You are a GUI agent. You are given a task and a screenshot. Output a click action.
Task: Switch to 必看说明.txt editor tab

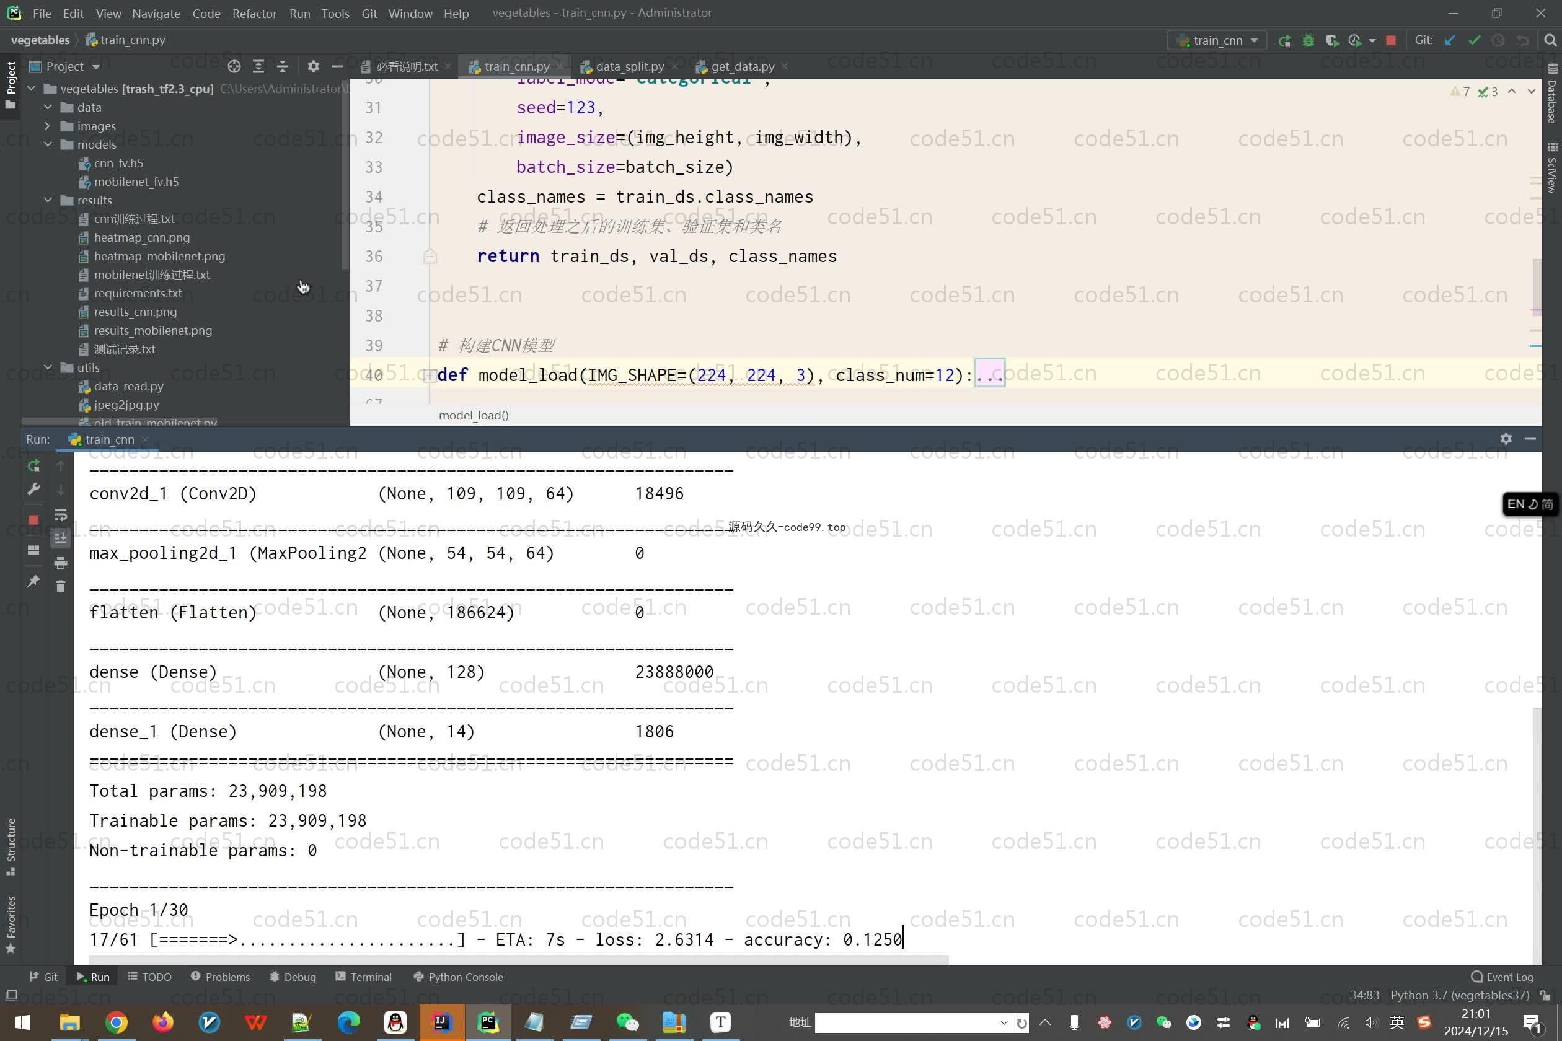pyautogui.click(x=406, y=66)
